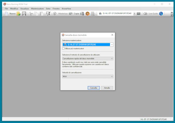The image size is (175, 123).
Task: Click the Cancella button
Action: pos(94,88)
